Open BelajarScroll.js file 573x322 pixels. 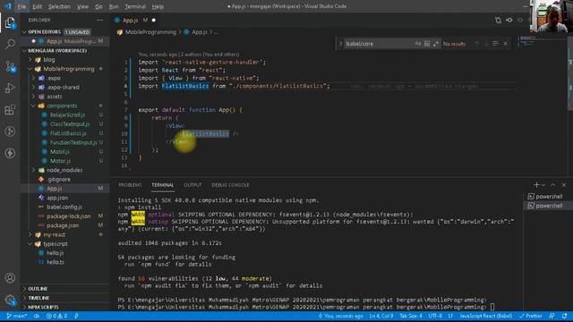click(67, 115)
